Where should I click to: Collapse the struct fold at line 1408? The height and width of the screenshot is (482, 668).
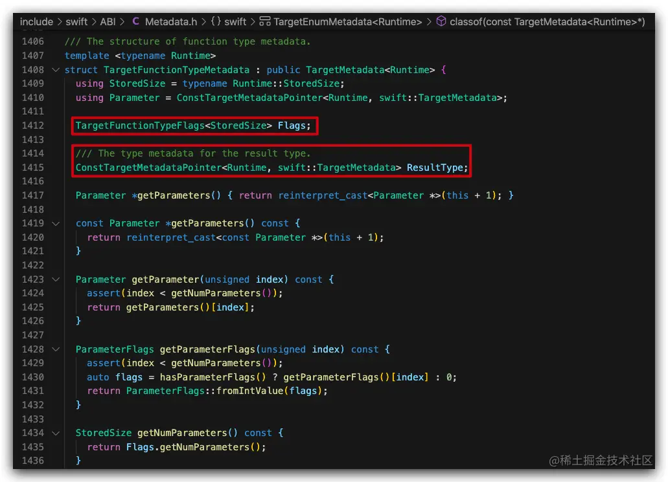point(55,70)
